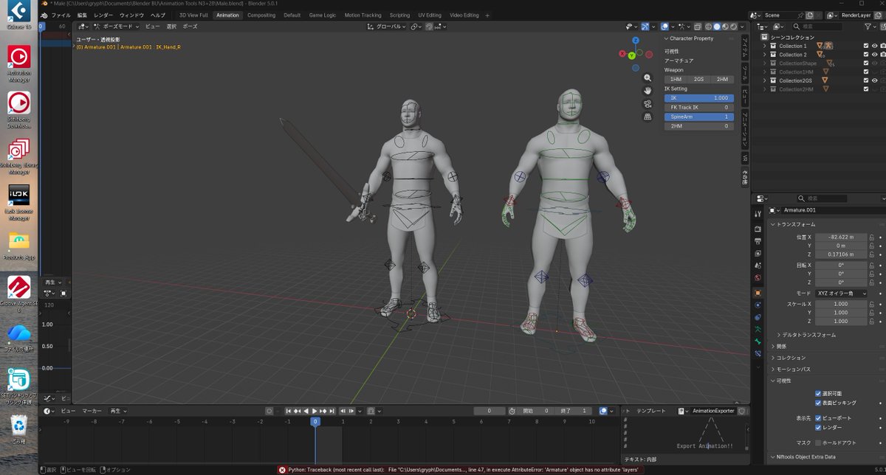886x475 pixels.
Task: Disable the 選択可能 checkbox
Action: (x=818, y=393)
